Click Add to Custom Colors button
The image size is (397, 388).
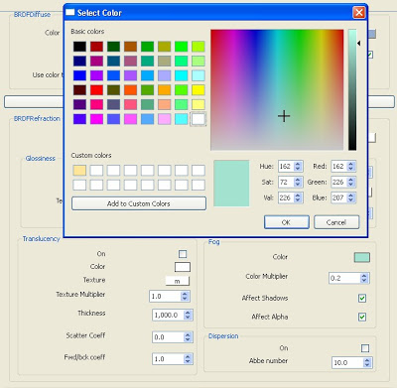click(x=139, y=203)
